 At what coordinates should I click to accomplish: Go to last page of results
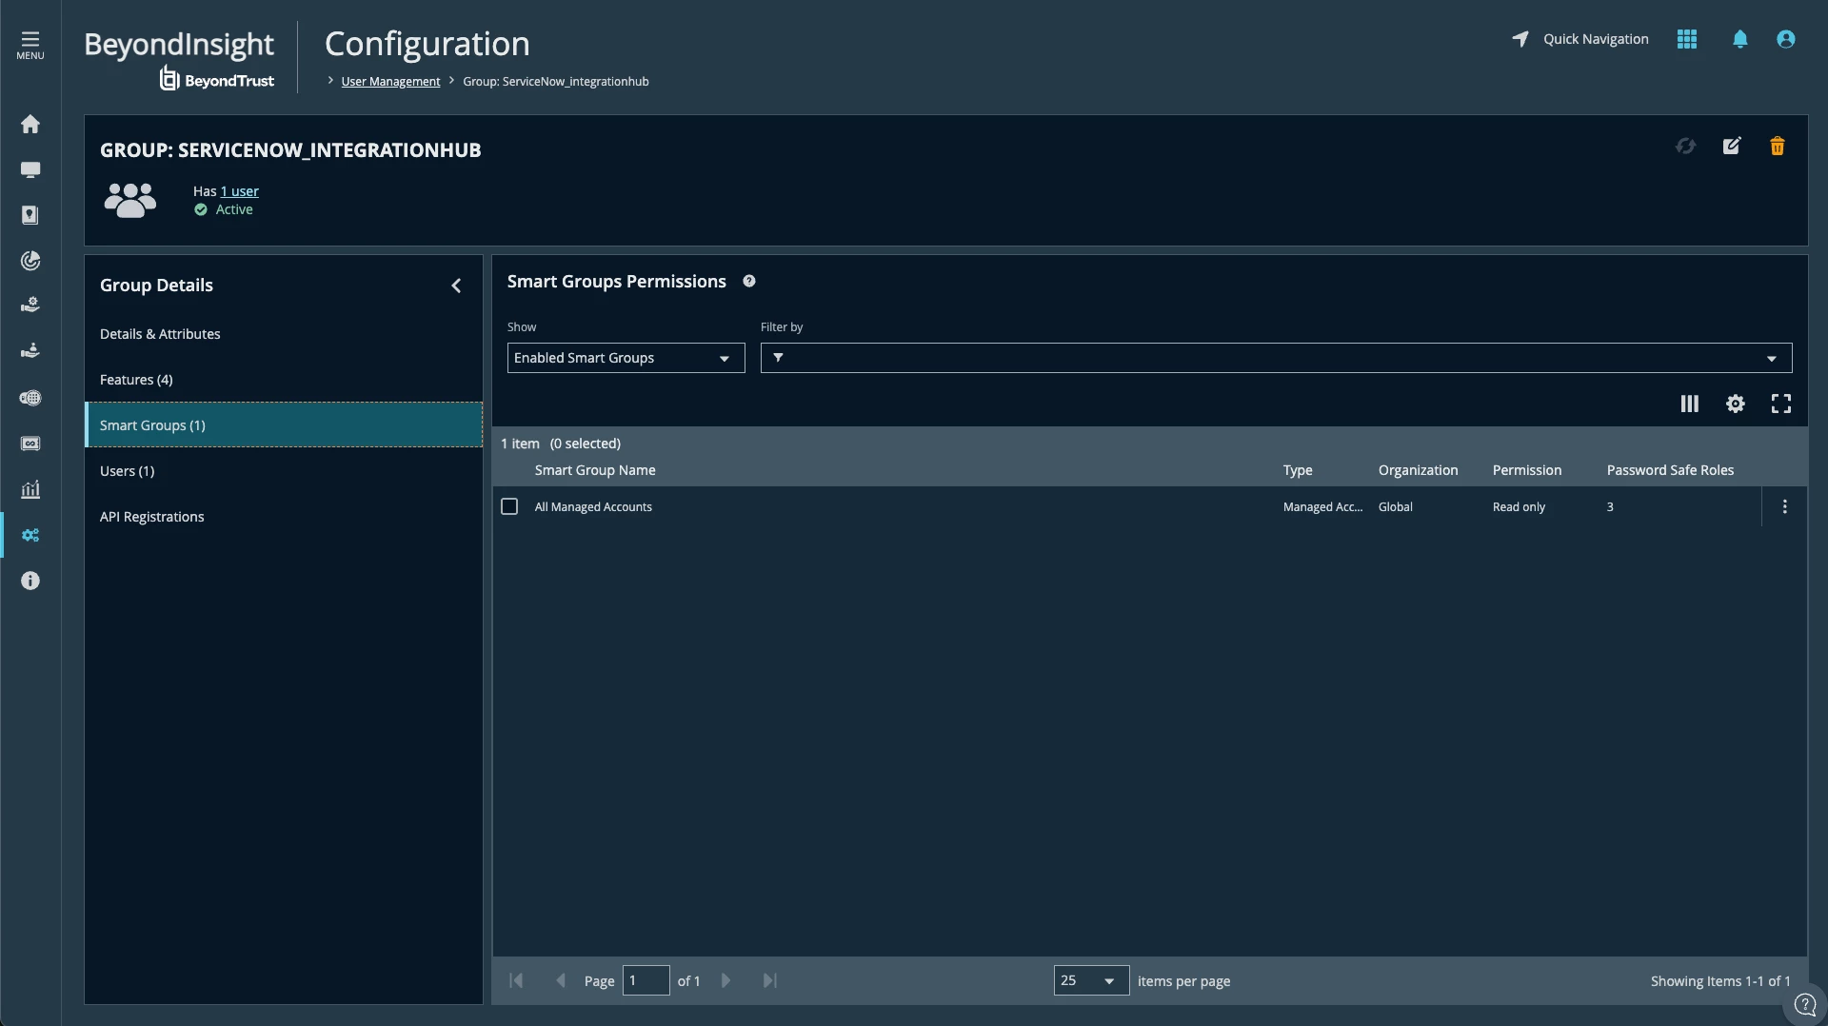coord(770,980)
